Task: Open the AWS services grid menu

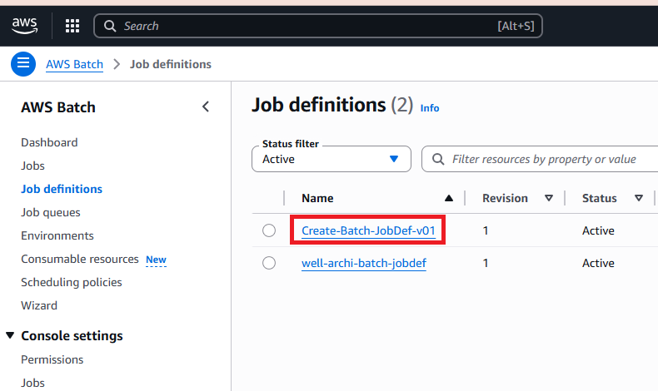Action: [72, 26]
